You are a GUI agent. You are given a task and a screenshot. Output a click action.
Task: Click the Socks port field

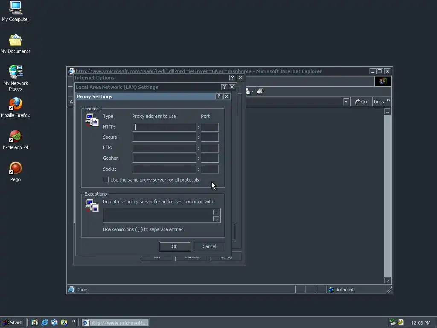click(x=210, y=169)
